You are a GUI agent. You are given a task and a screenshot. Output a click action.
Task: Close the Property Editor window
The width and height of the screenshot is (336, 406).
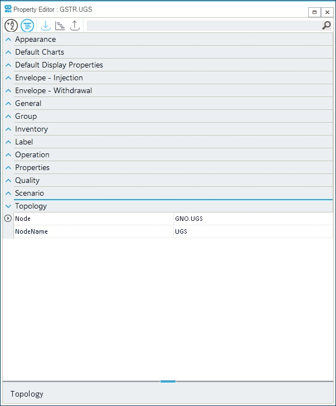[327, 12]
